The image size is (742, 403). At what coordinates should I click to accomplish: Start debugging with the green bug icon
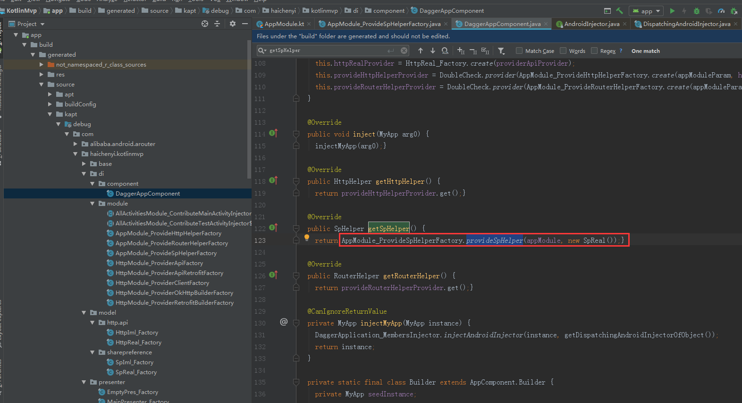coord(697,10)
